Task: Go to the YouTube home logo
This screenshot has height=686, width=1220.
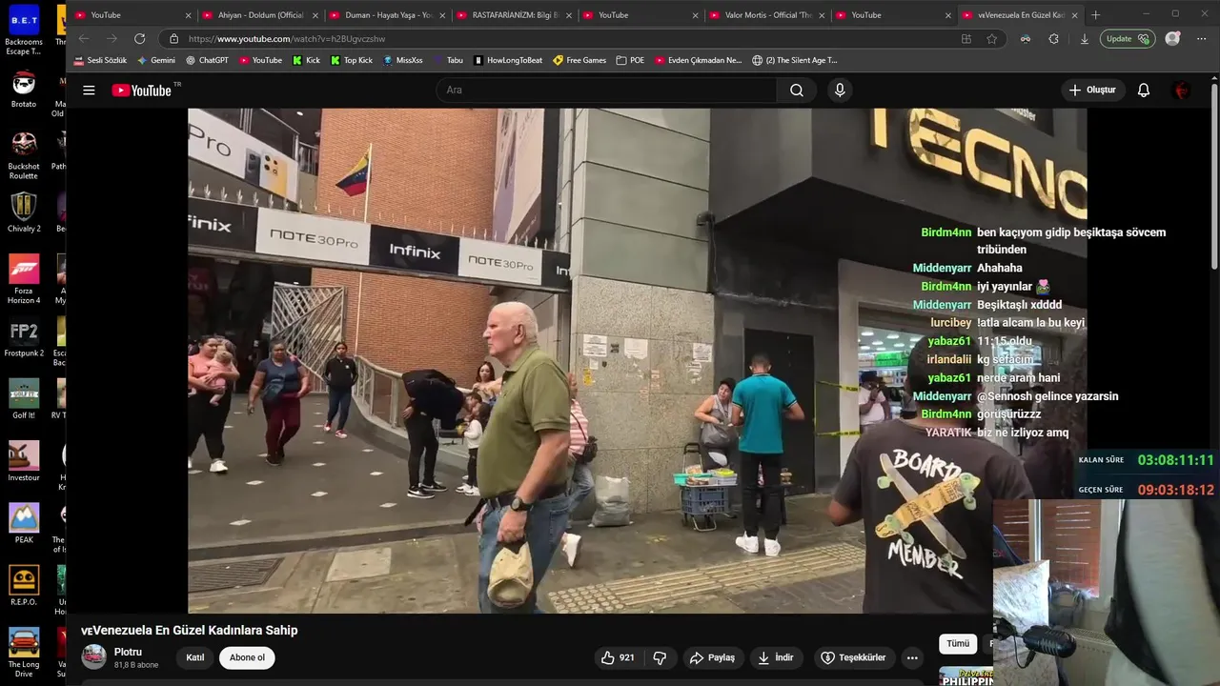Action: pos(141,91)
